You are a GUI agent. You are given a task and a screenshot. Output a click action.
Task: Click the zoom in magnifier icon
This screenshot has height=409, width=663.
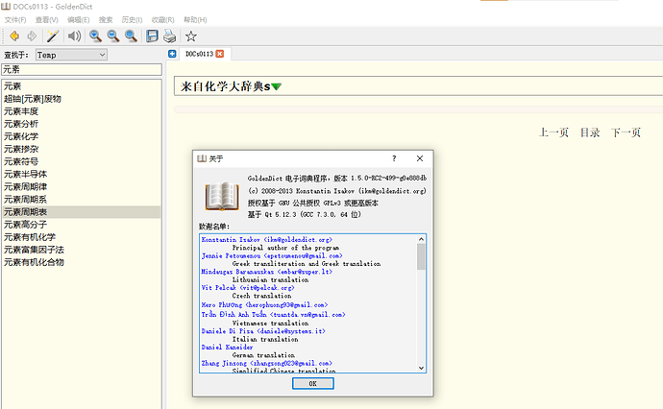coord(95,36)
